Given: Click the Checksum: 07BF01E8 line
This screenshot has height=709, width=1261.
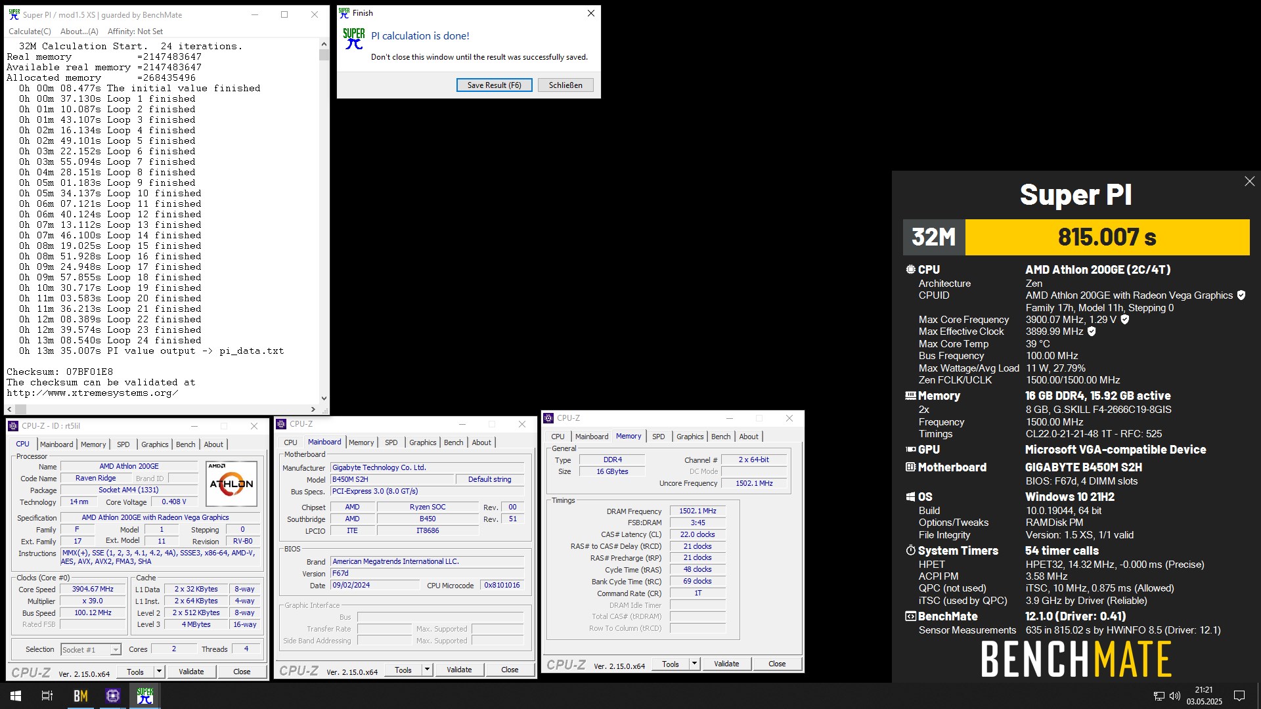Looking at the screenshot, I should pos(60,372).
